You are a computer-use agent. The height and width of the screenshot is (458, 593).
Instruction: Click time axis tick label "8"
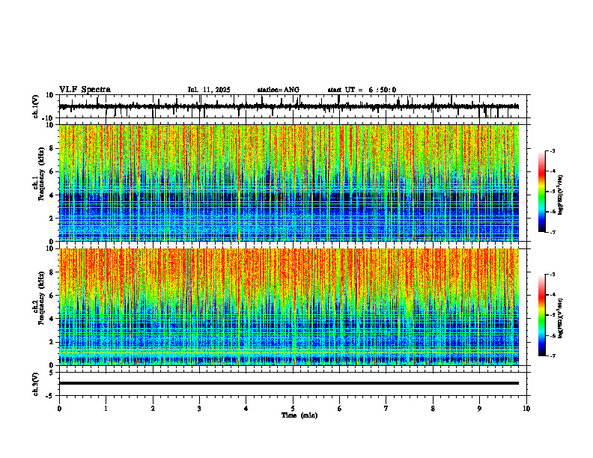coord(433,409)
